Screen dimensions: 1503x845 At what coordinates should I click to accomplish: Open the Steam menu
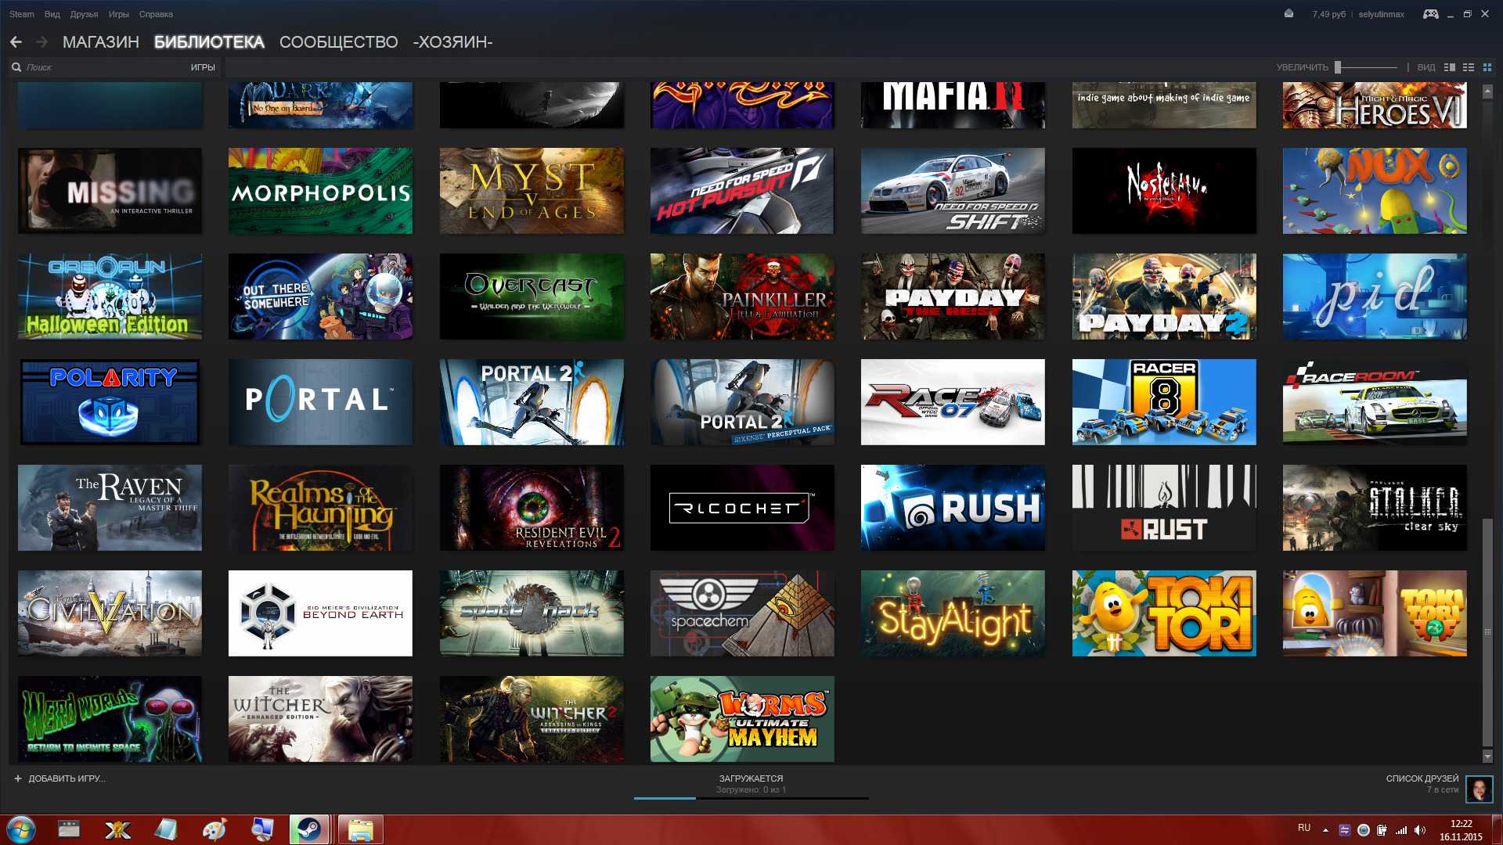[22, 14]
